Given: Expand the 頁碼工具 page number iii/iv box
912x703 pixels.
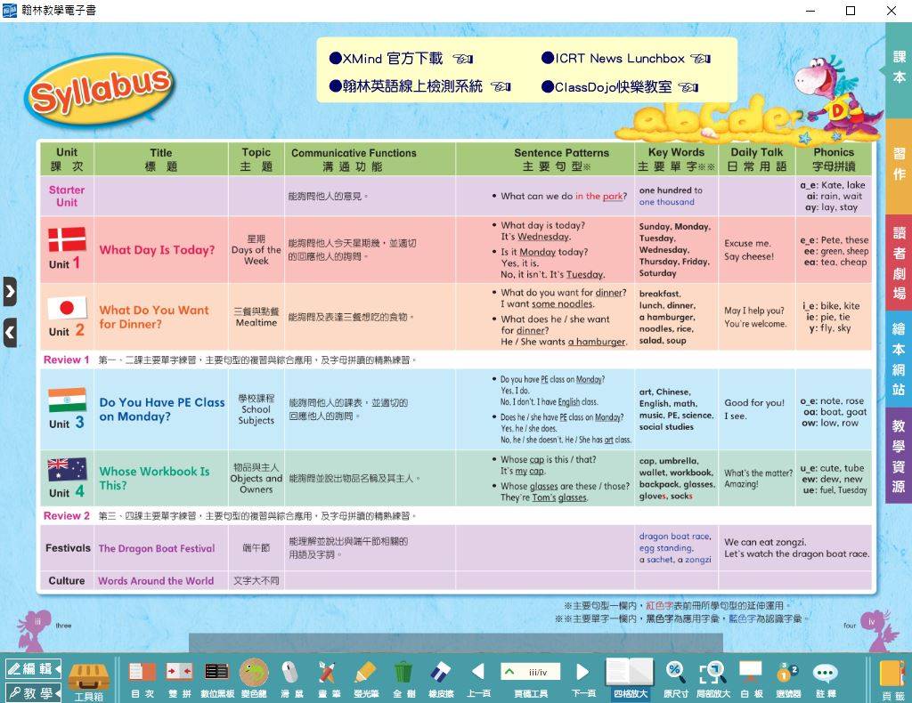Looking at the screenshot, I should pos(530,672).
